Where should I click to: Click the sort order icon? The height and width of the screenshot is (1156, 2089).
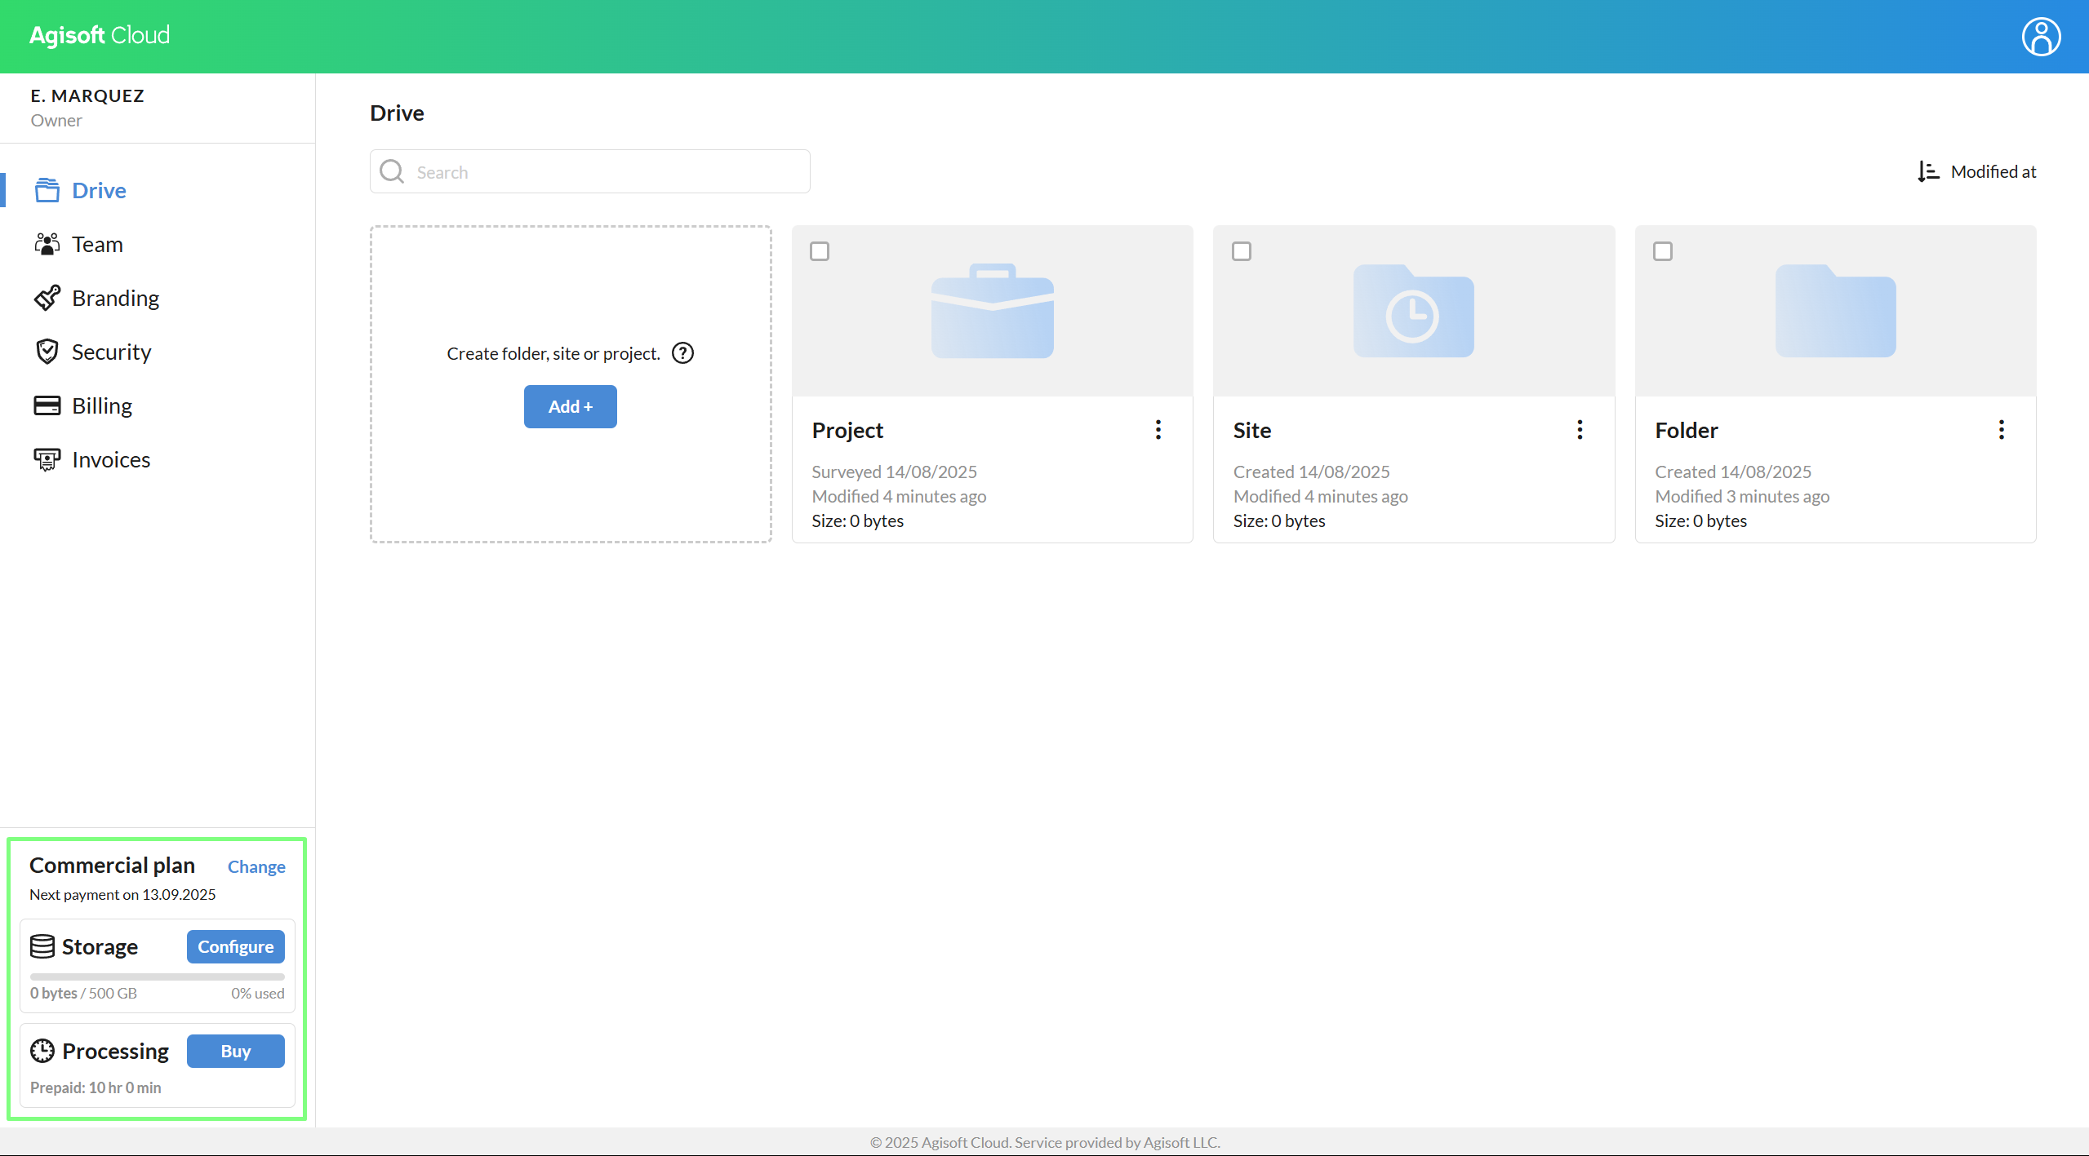point(1927,171)
